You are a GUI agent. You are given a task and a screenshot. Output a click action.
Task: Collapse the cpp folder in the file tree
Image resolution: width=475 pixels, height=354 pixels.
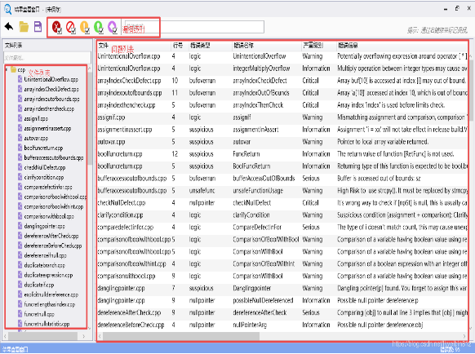tap(7, 69)
